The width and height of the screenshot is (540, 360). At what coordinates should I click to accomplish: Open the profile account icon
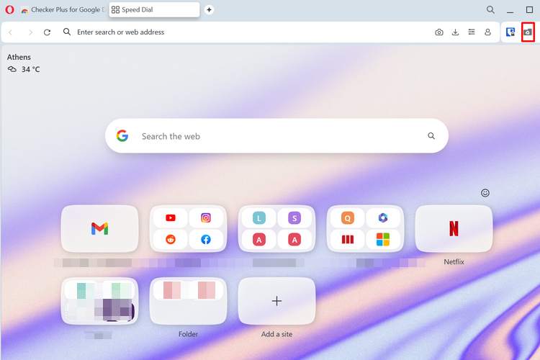487,32
